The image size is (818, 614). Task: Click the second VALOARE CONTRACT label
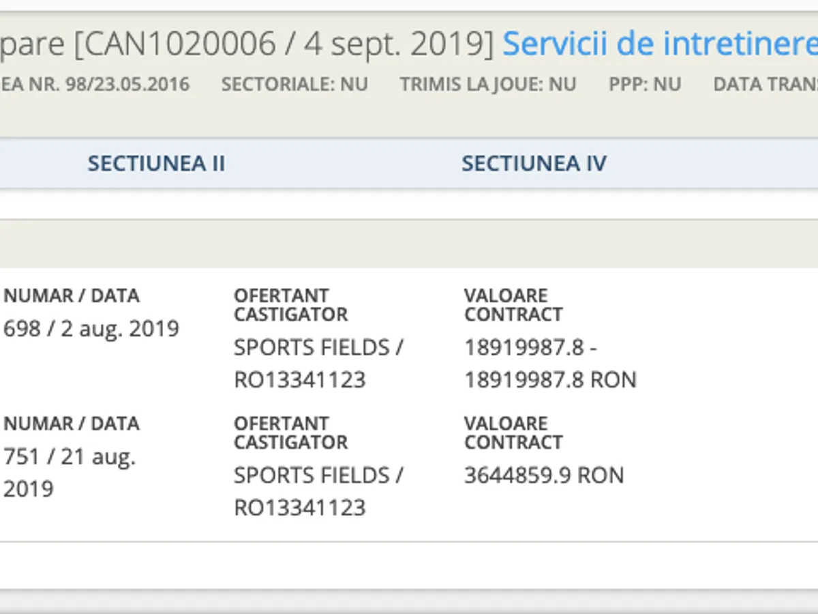pyautogui.click(x=513, y=433)
